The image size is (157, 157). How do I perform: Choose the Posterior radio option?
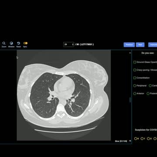click(148, 93)
